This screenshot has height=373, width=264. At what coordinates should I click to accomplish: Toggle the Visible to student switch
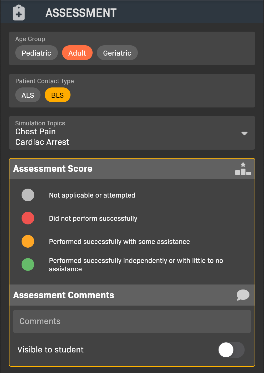(231, 350)
